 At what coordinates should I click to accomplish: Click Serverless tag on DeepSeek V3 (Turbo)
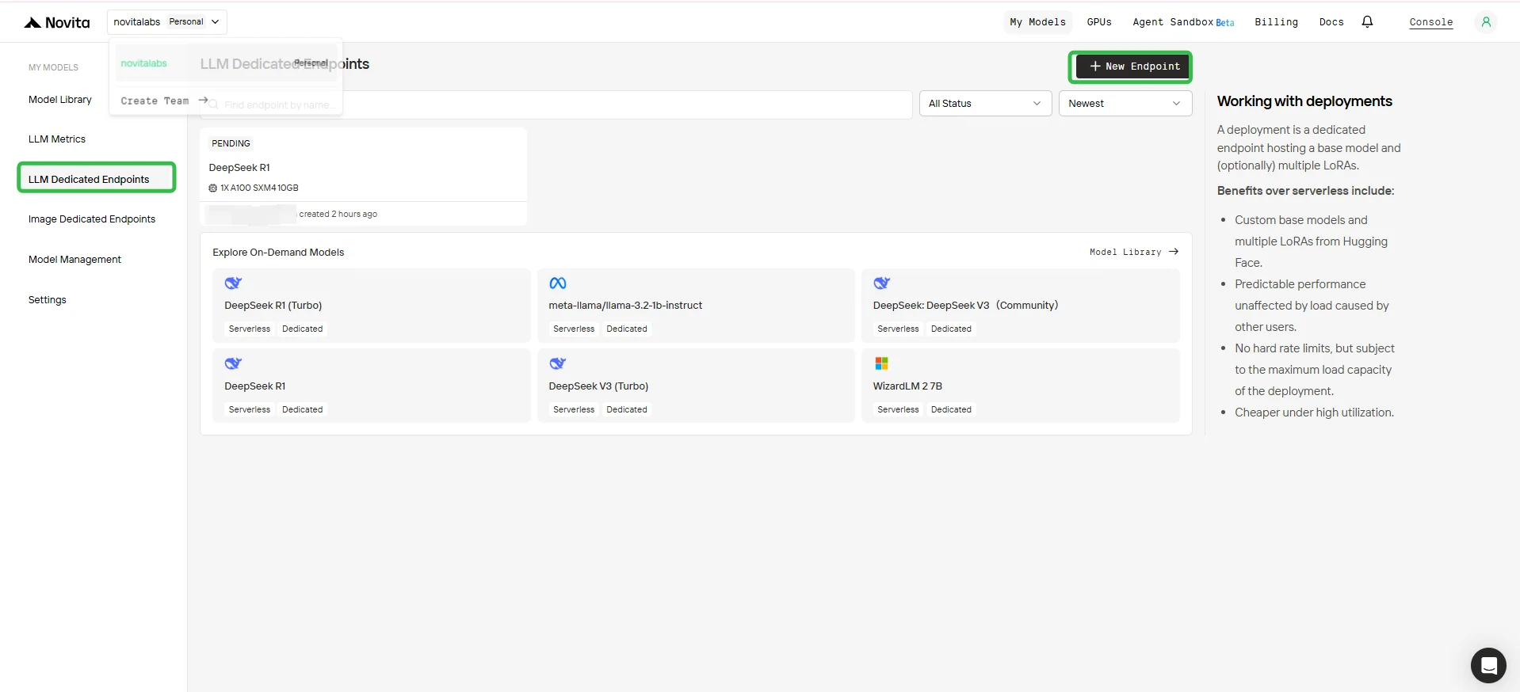574,409
